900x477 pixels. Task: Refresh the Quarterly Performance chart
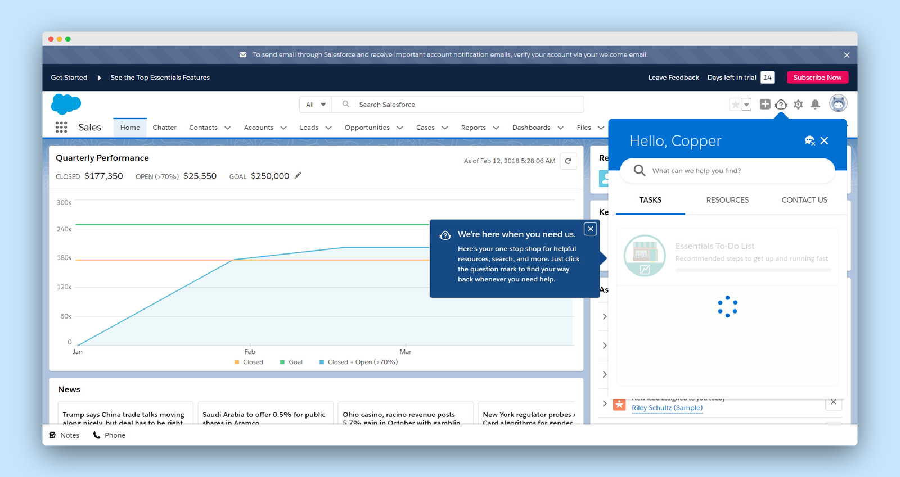pos(568,161)
